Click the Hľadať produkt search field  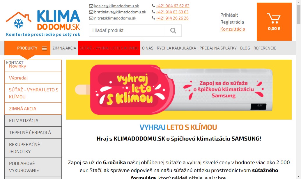tap(127, 31)
